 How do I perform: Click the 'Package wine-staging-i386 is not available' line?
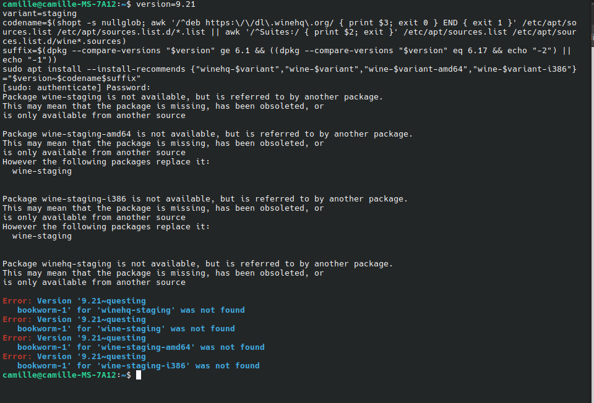pyautogui.click(x=205, y=199)
